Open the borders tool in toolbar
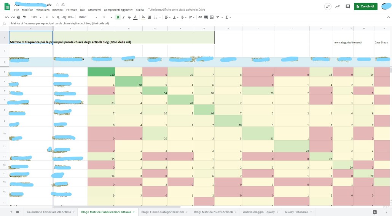392x216 pixels. [150, 17]
